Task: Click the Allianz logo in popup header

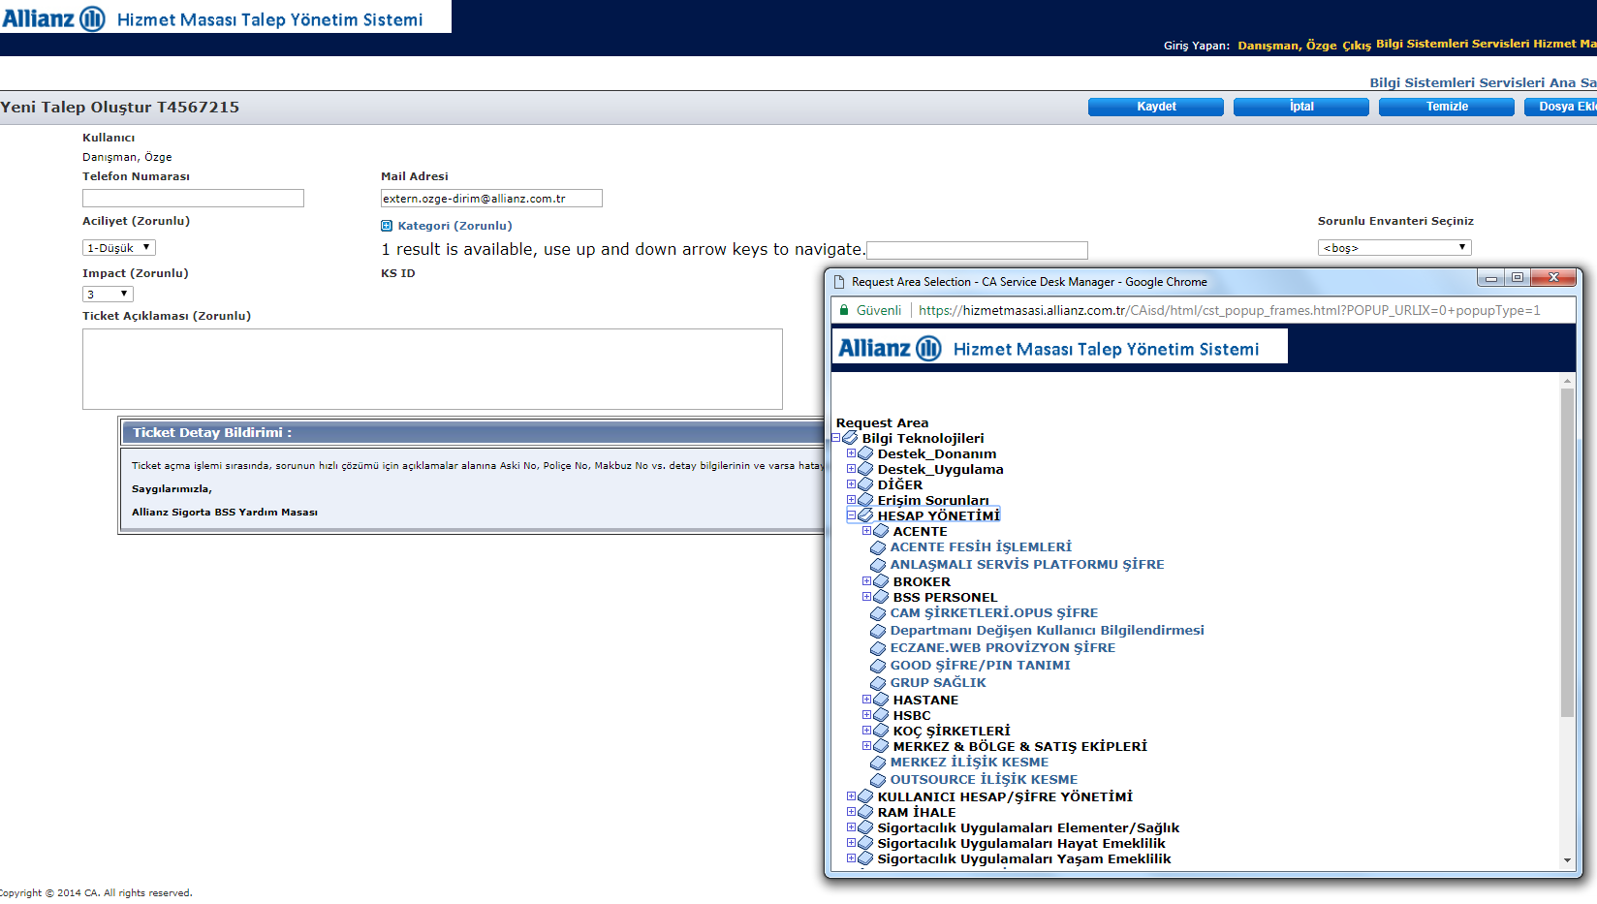Action: tap(890, 348)
